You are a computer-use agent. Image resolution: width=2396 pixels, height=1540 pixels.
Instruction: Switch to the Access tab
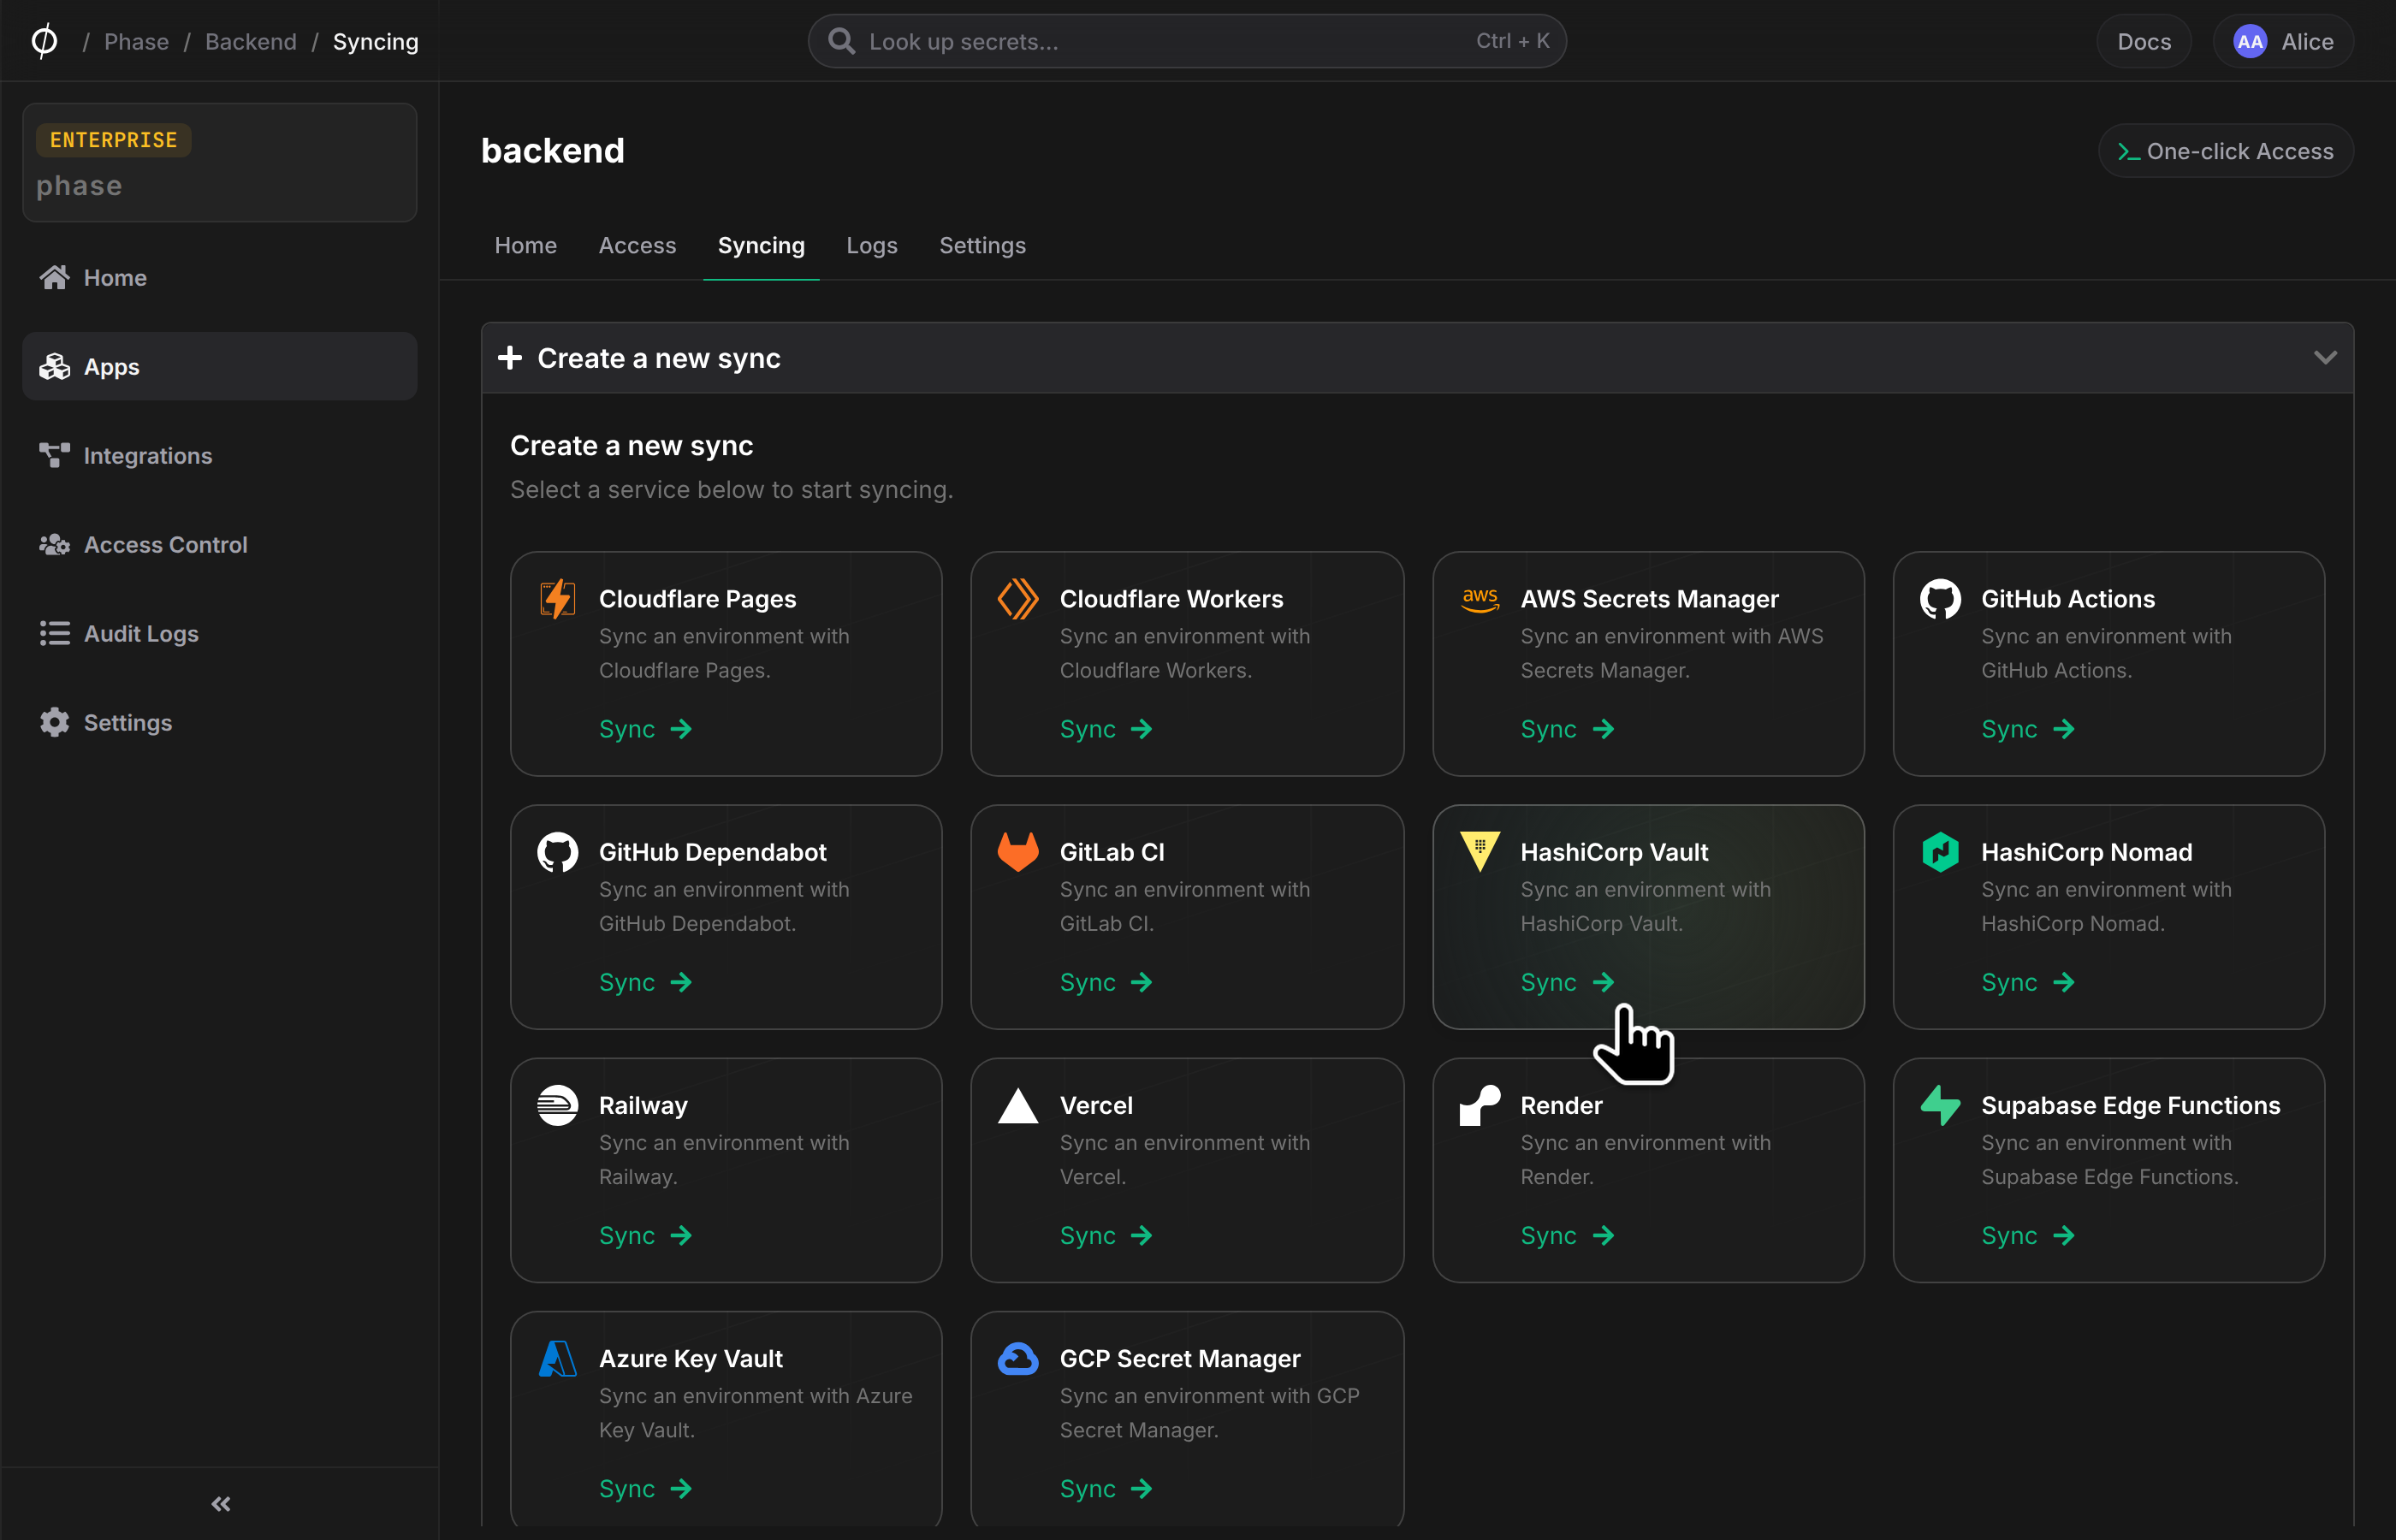[x=637, y=245]
